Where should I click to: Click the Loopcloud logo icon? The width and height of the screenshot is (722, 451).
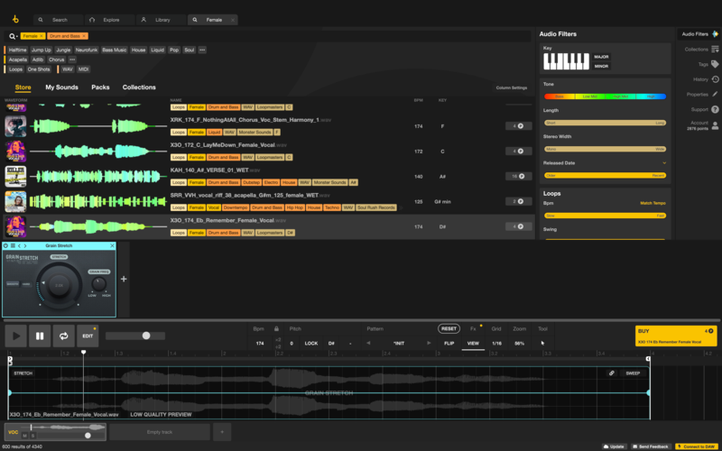tap(15, 19)
